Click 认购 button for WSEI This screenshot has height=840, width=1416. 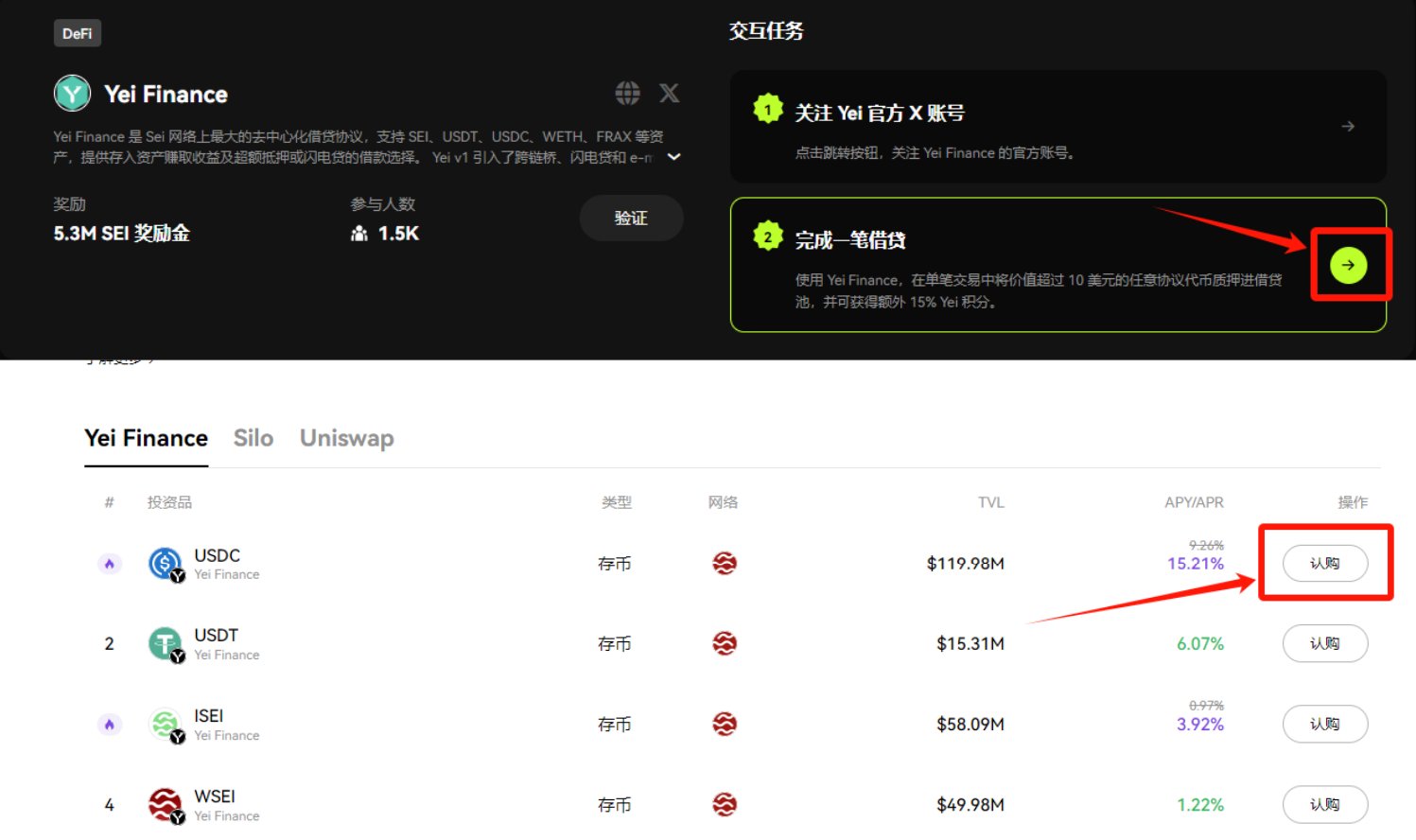coord(1324,804)
